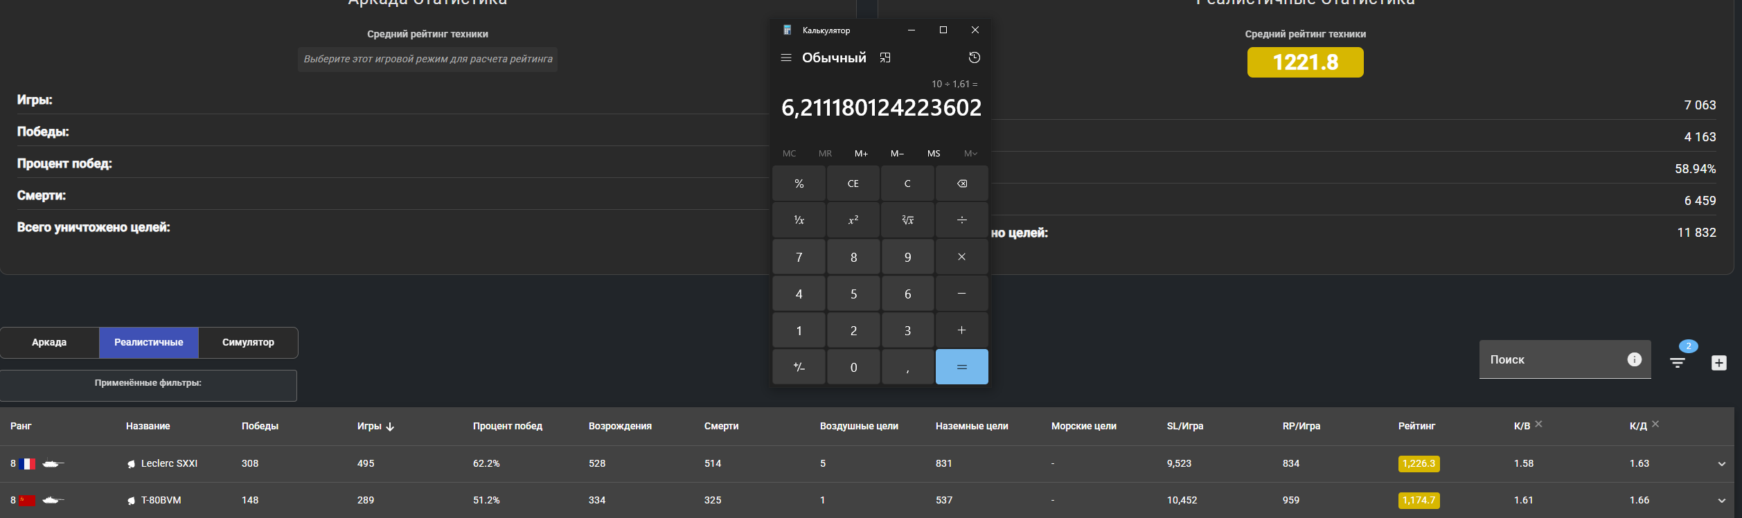
Task: Remove the К/В column filter
Action: 1538,424
